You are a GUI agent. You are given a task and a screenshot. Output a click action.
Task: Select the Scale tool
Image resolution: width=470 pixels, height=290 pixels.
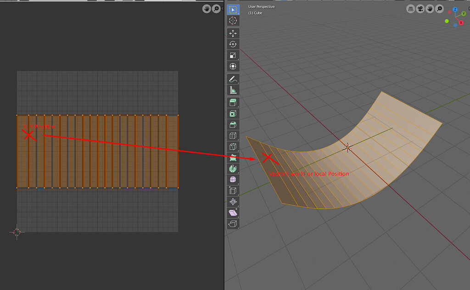coord(233,55)
